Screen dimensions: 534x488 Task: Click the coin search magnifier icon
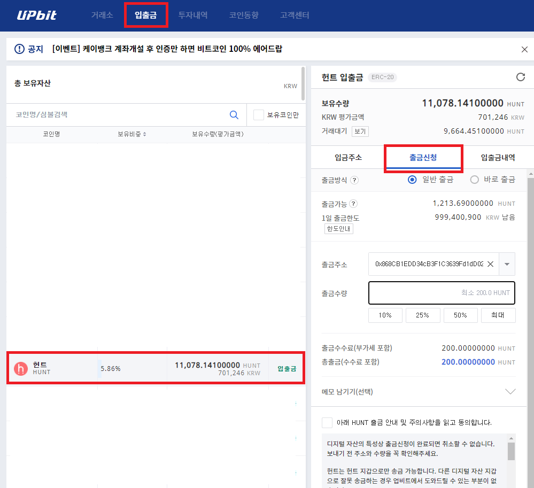pos(234,115)
